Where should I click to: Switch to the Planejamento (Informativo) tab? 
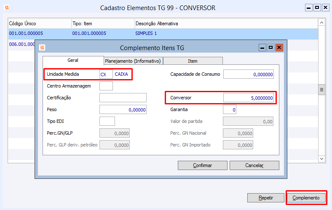pos(133,61)
